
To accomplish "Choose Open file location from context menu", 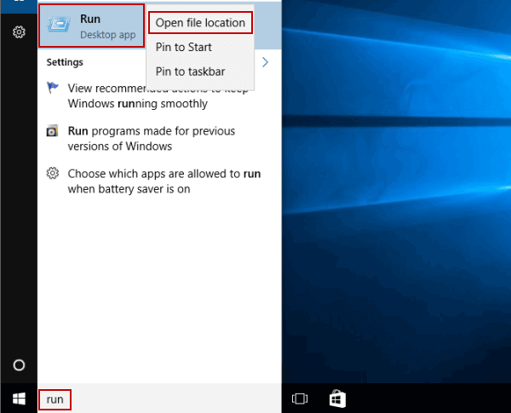I will click(x=200, y=23).
